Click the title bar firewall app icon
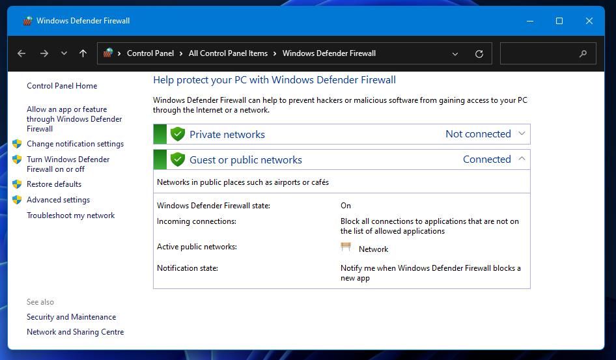616x360 pixels. (27, 21)
